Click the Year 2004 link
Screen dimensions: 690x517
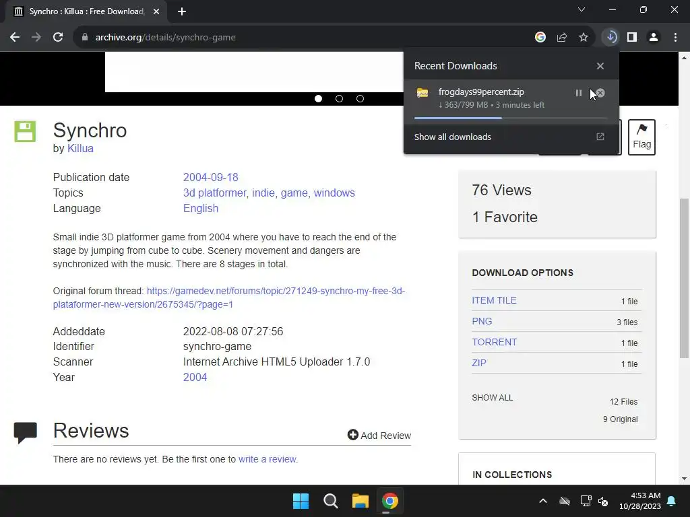click(x=195, y=377)
